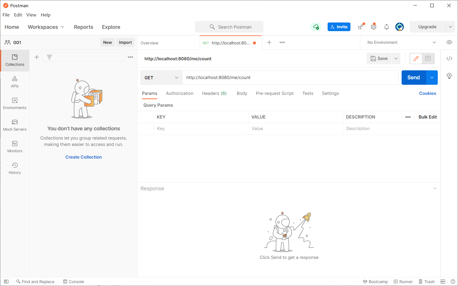Expand the Save options dropdown arrow
Image resolution: width=458 pixels, height=286 pixels.
(x=396, y=59)
